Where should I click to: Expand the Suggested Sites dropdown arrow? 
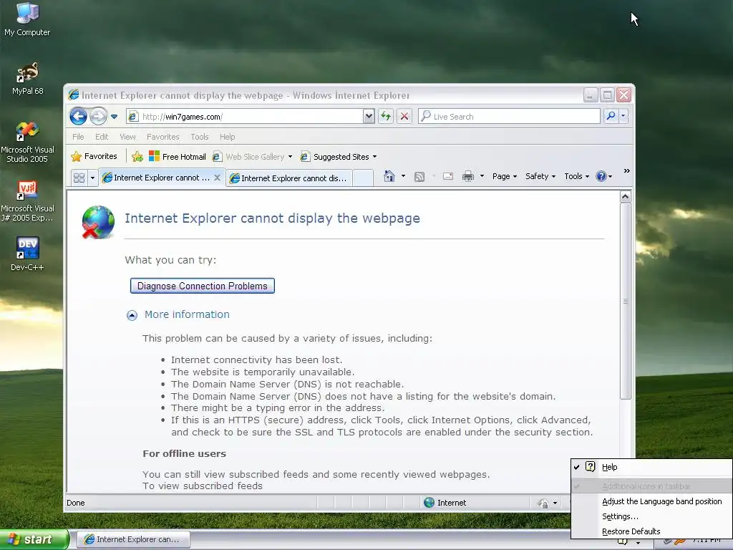(x=374, y=157)
